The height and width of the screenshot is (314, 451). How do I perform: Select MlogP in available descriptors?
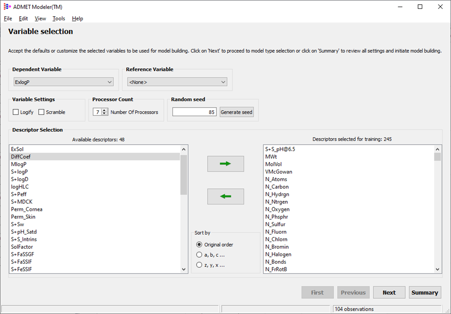(x=95, y=164)
